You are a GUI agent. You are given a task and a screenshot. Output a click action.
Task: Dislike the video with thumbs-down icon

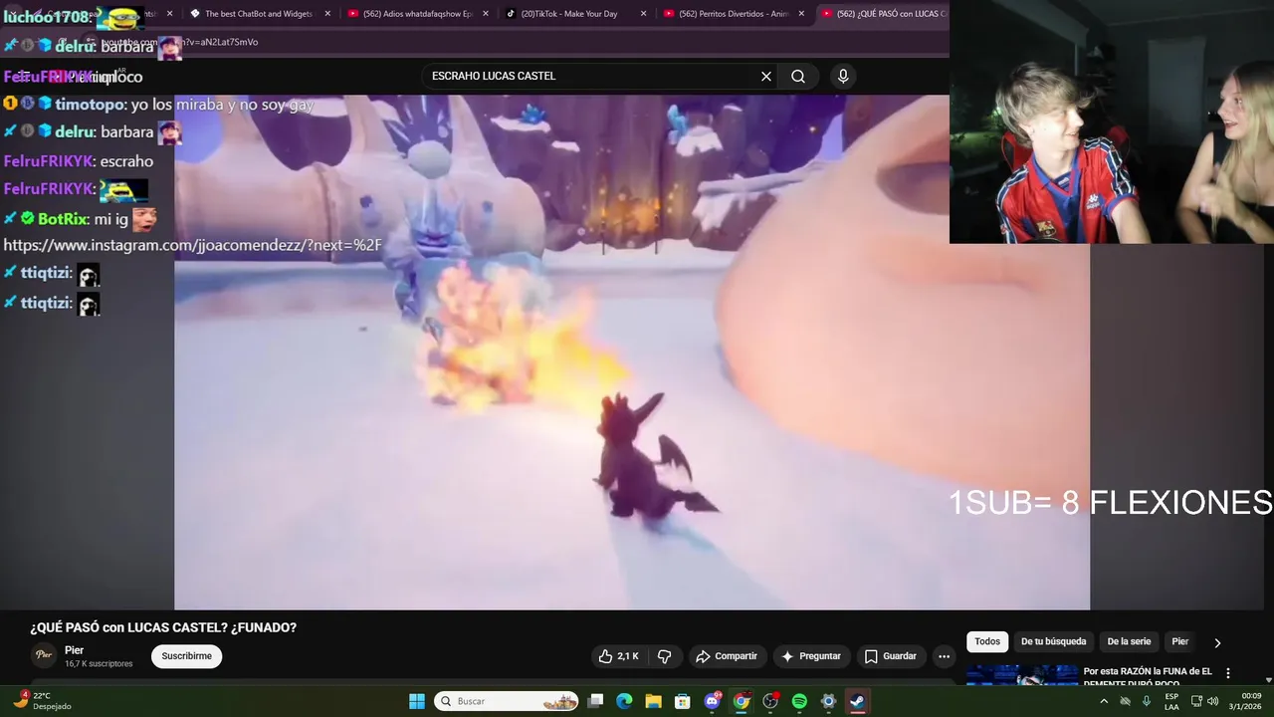[x=665, y=656]
